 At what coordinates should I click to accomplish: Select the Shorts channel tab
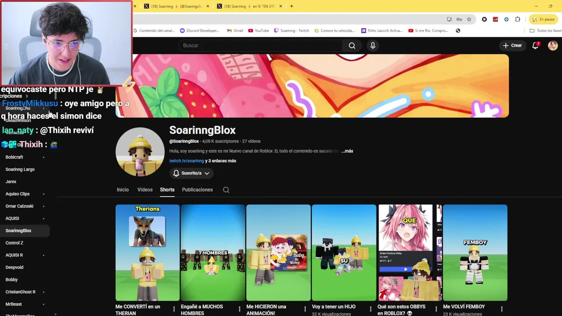[x=167, y=190]
